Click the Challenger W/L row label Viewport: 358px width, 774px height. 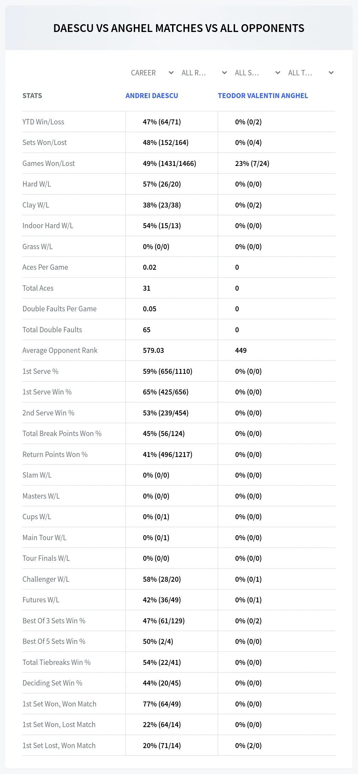pyautogui.click(x=46, y=579)
